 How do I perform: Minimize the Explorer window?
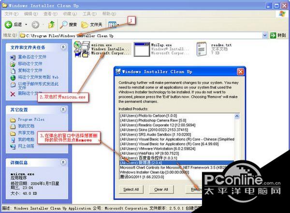[269, 6]
